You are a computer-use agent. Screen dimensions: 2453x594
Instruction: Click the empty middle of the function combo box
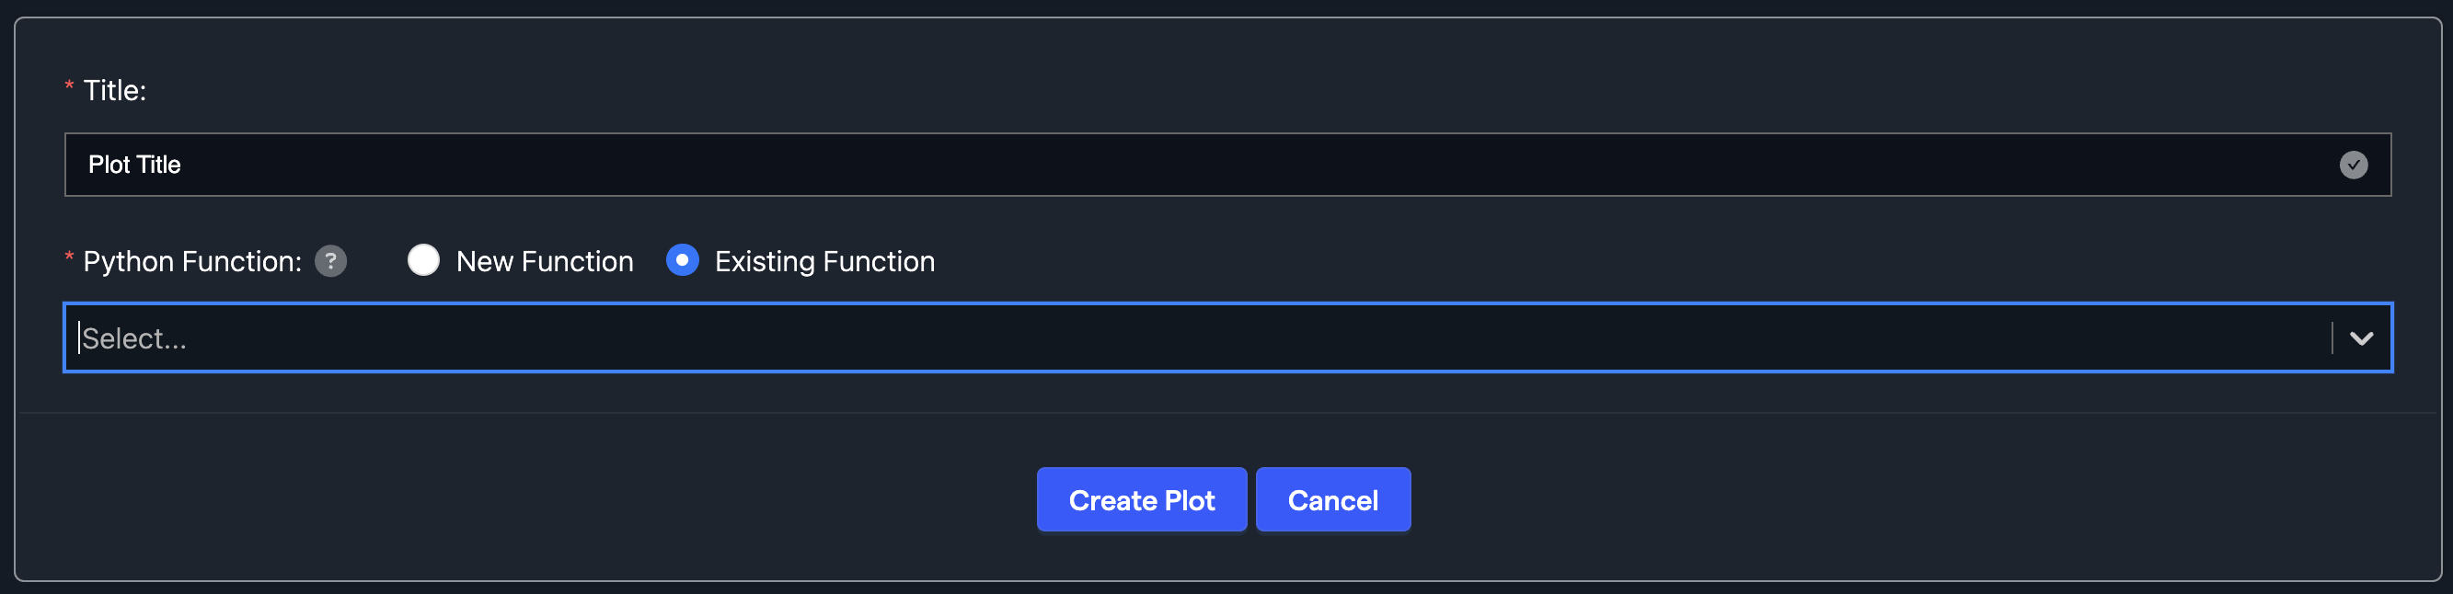click(1238, 338)
